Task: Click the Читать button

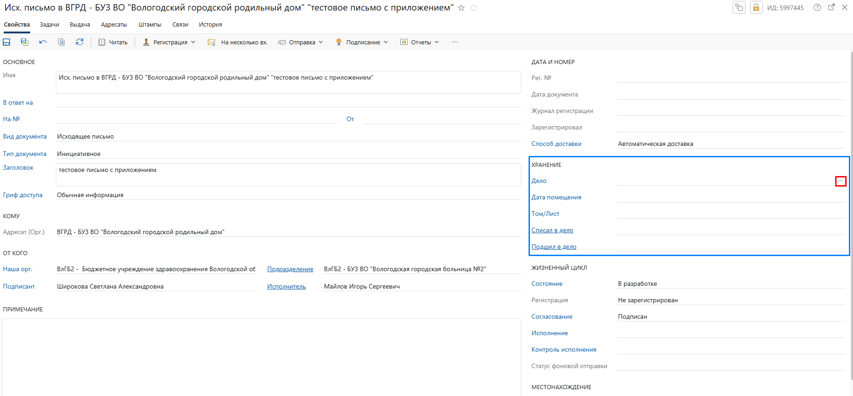Action: pyautogui.click(x=113, y=42)
